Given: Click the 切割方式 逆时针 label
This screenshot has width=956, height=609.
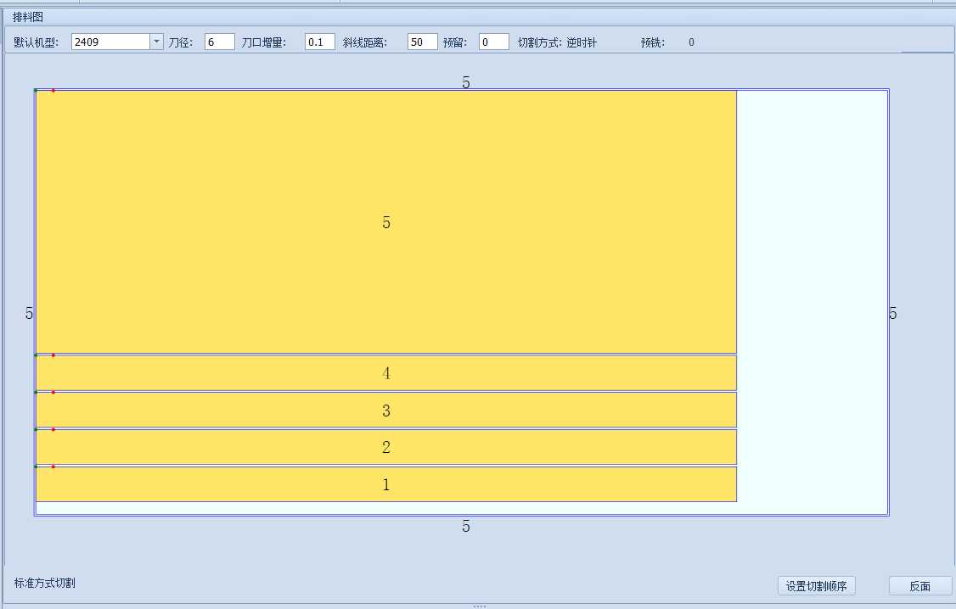Looking at the screenshot, I should click(557, 42).
